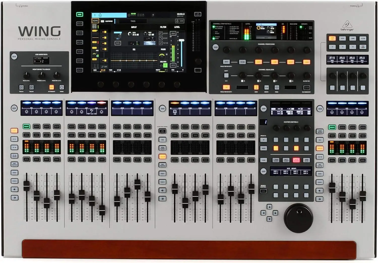
Task: Tap SOLO in the touchscreen Level section
Action: pyautogui.click(x=173, y=33)
